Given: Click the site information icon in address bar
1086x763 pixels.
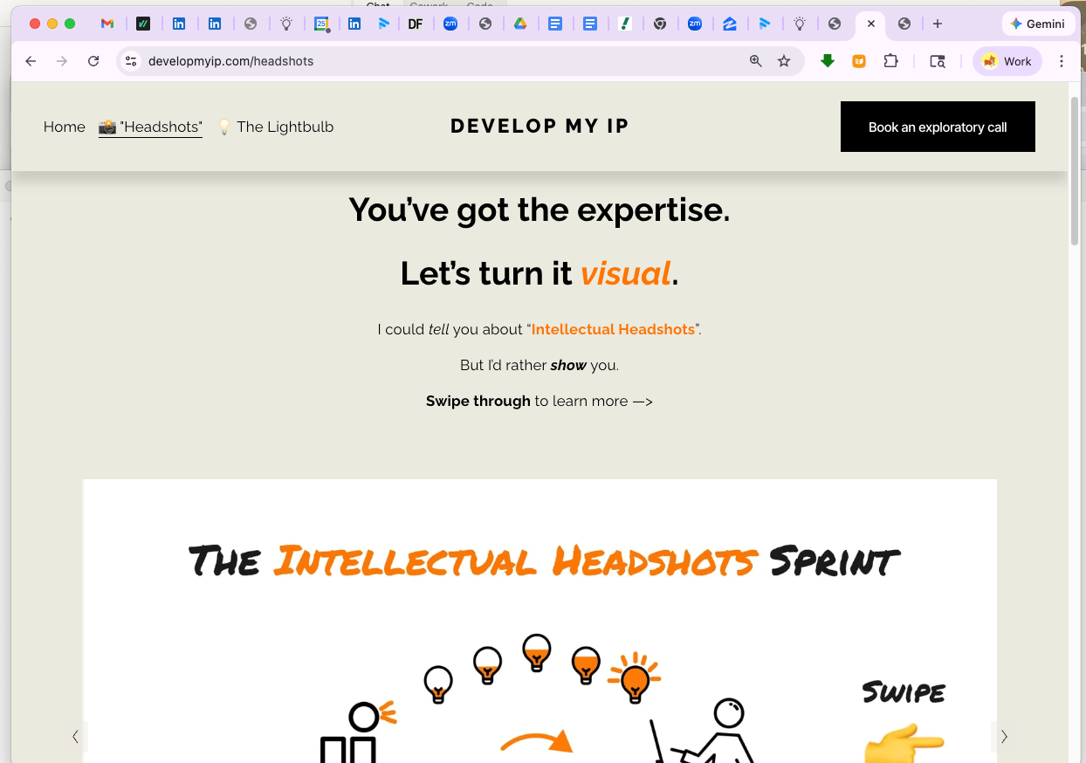Looking at the screenshot, I should [131, 61].
